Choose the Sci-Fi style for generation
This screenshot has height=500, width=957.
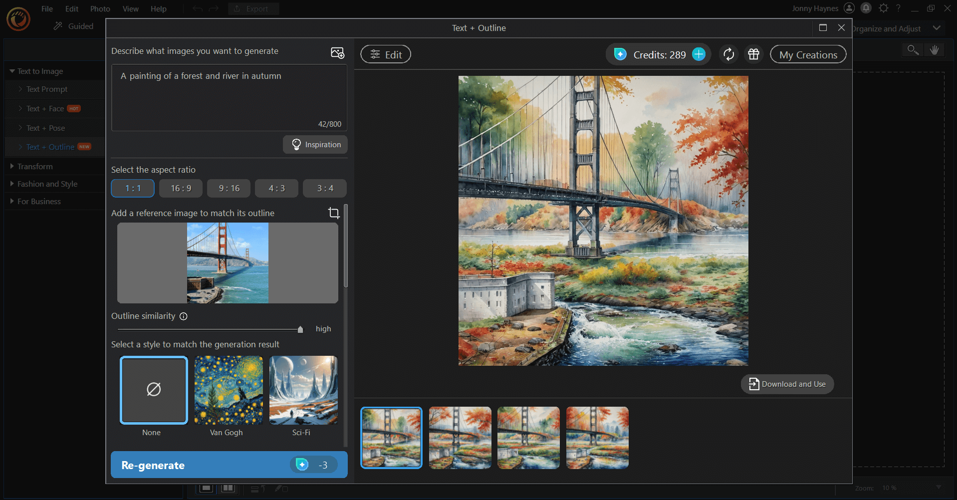coord(303,390)
